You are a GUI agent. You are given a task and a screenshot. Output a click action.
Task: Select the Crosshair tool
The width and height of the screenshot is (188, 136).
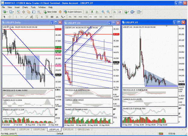coord(10,17)
